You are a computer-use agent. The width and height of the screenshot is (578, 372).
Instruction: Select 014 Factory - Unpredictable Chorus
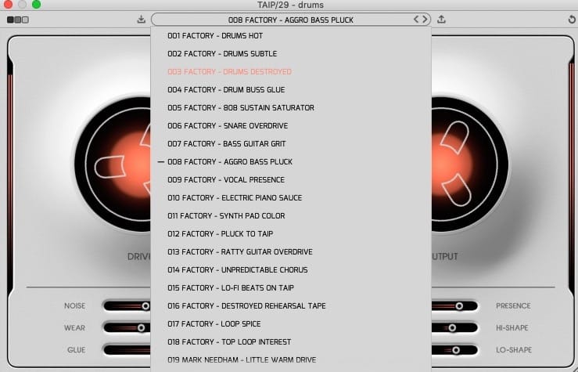click(x=291, y=269)
